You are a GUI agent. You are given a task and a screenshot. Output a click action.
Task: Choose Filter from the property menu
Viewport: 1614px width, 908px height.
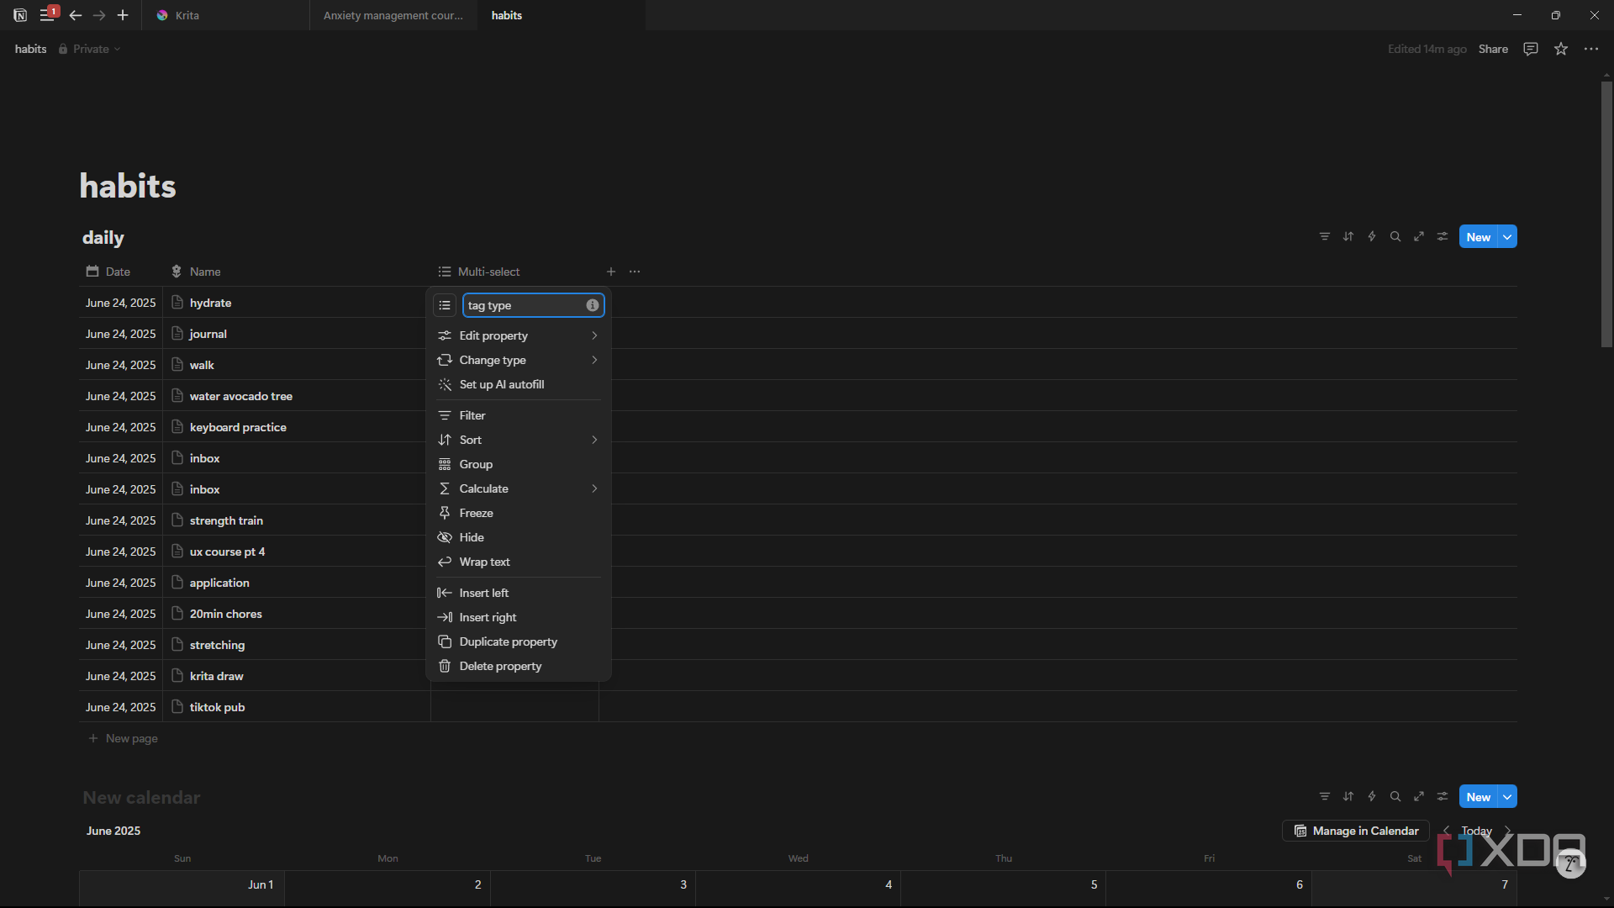tap(519, 415)
